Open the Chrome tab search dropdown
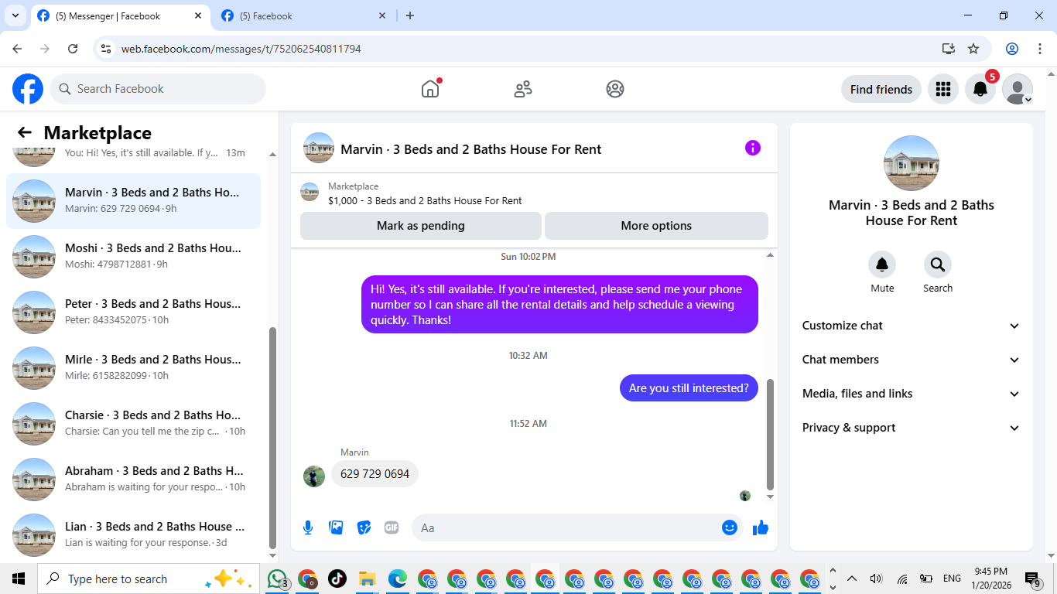Screen dimensions: 1057x594 15,15
